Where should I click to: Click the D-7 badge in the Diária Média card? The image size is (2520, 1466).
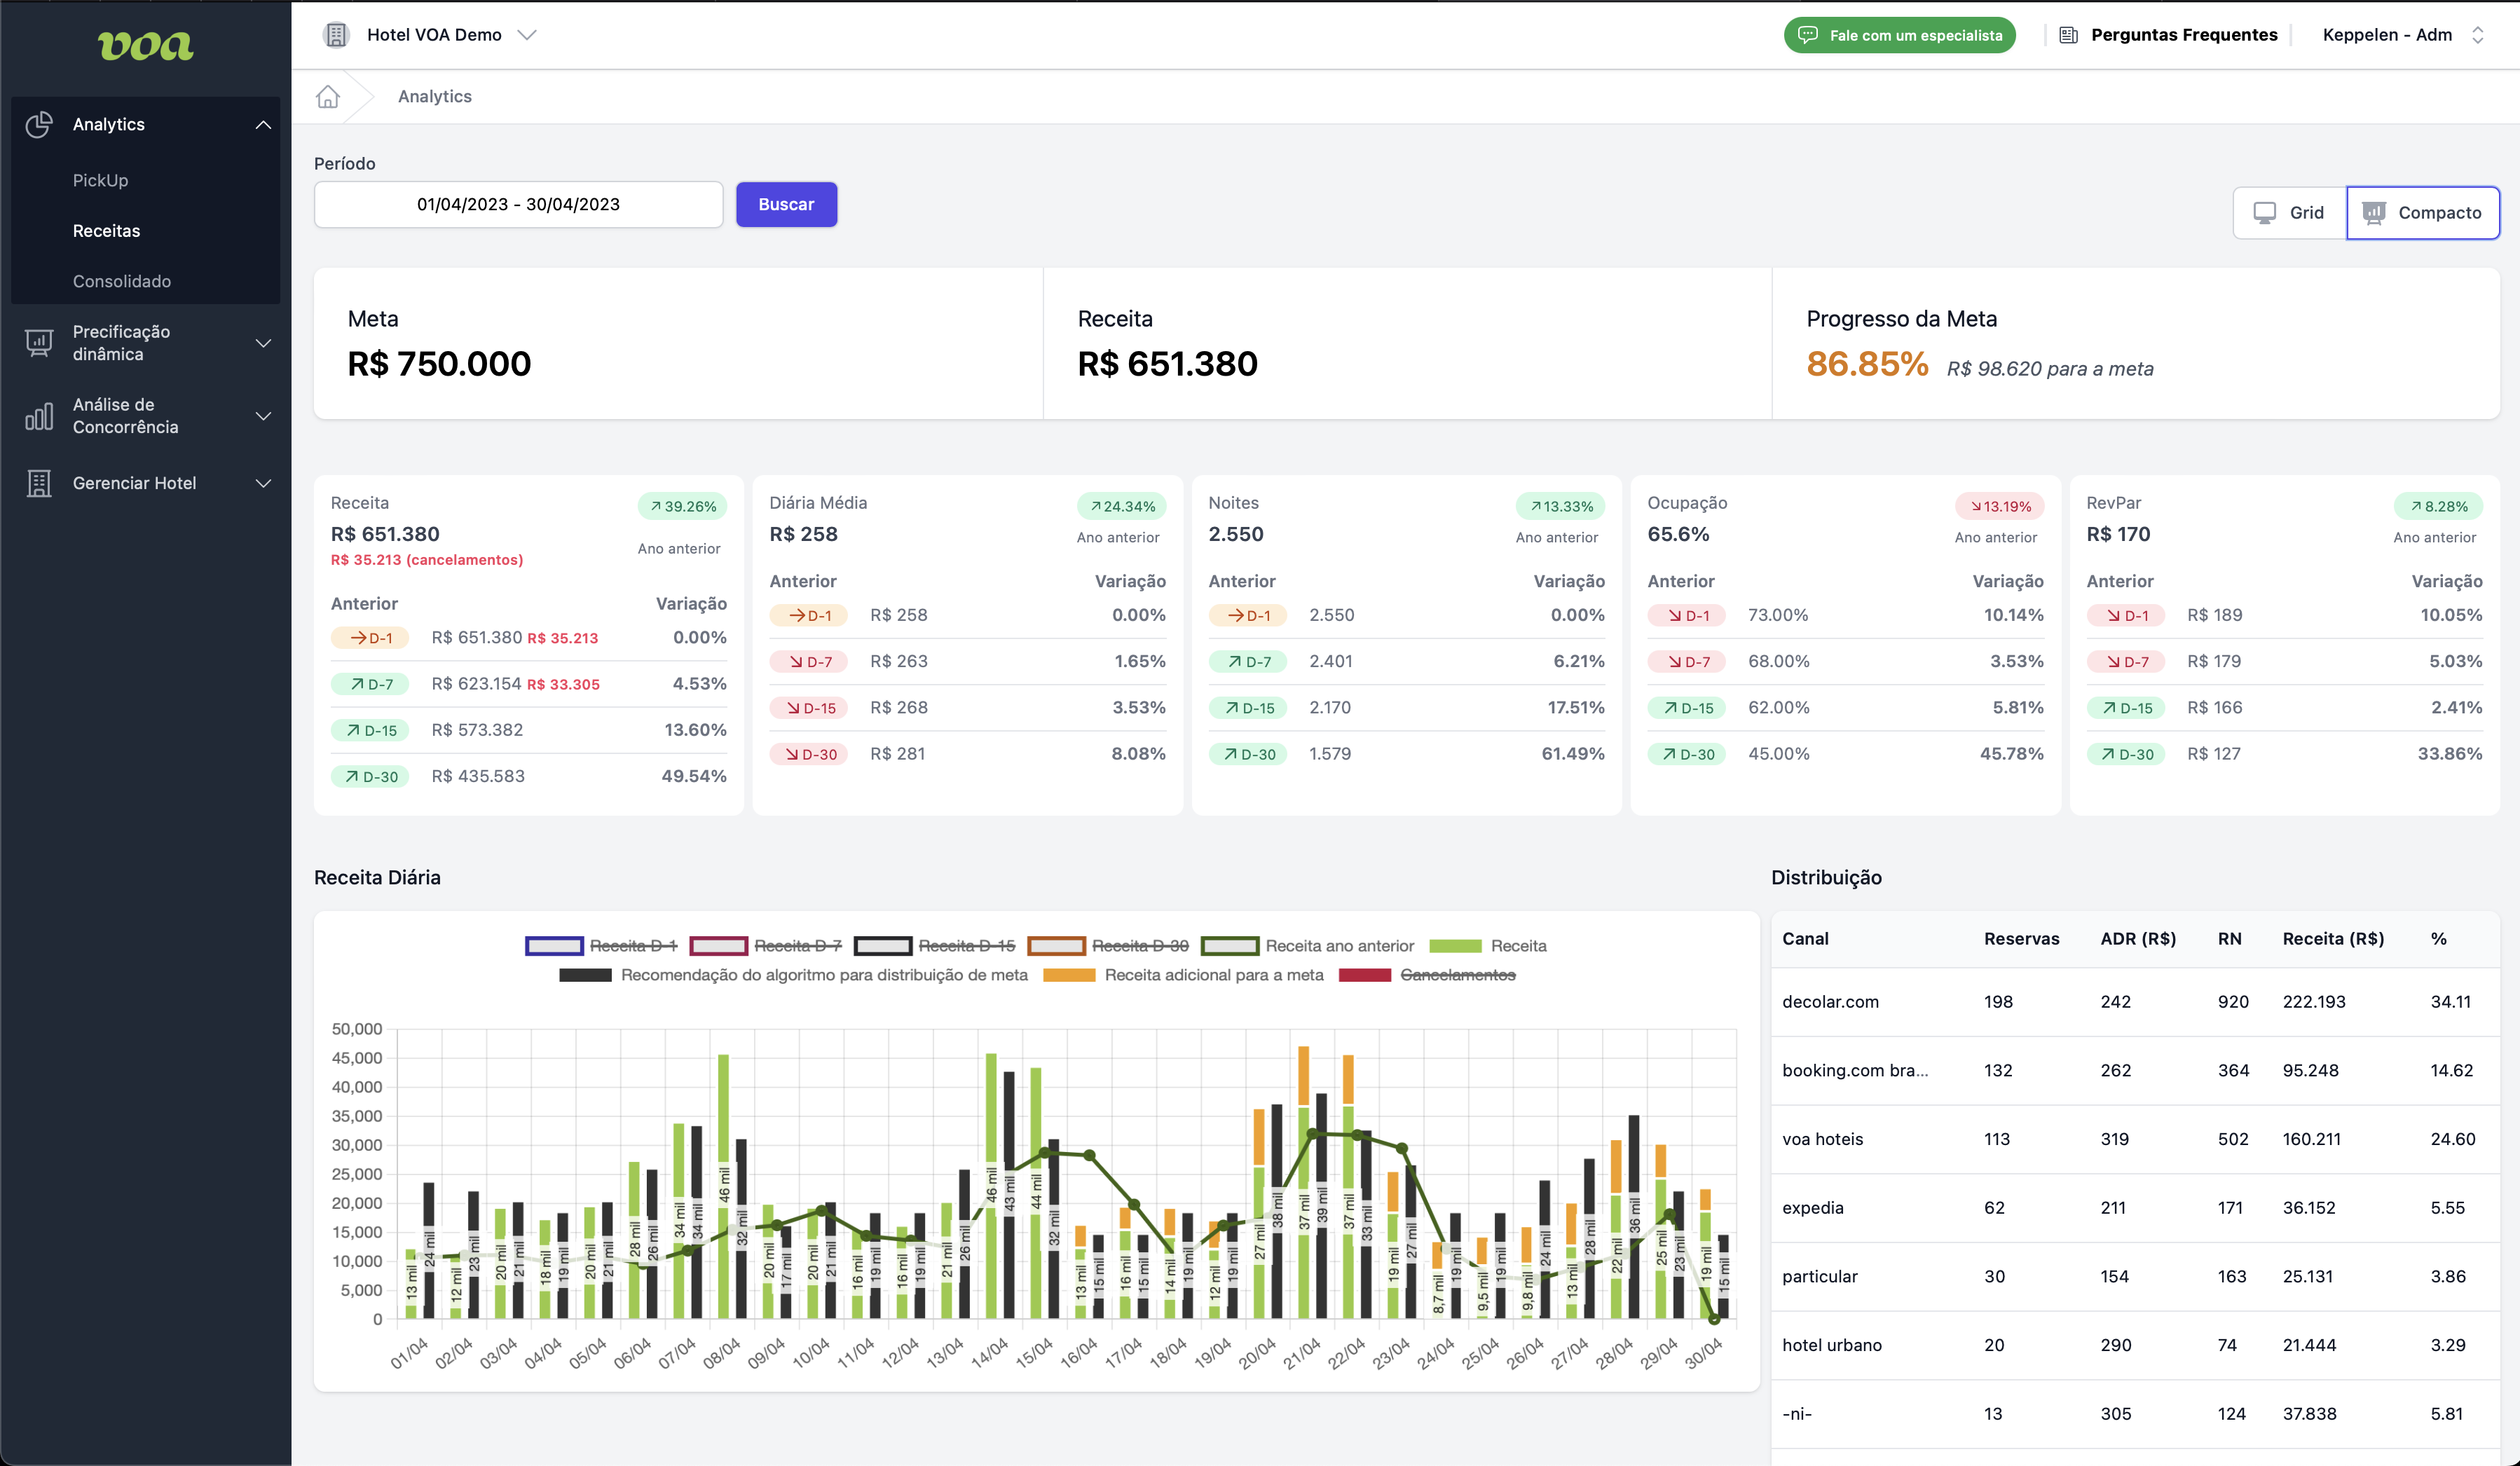[x=809, y=662]
